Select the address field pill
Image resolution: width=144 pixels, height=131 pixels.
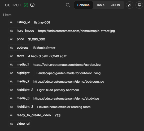click(x=19, y=48)
